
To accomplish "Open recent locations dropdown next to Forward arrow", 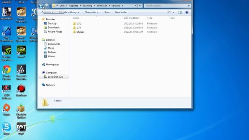I will coord(50,6).
